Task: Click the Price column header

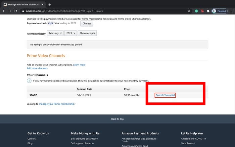Action: tap(127, 89)
